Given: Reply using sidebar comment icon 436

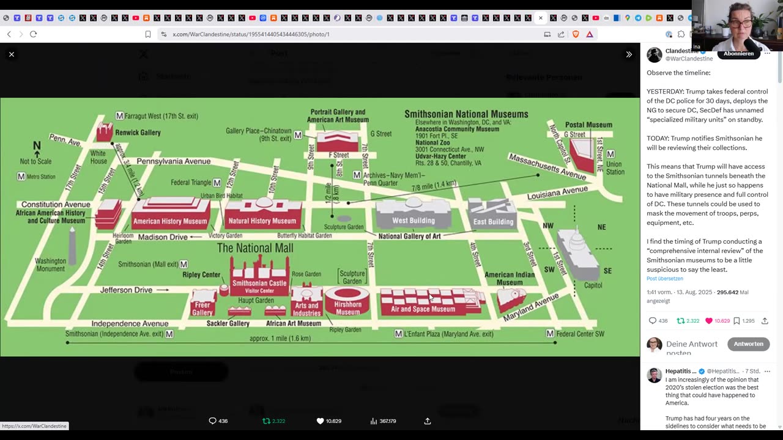Looking at the screenshot, I should 658,321.
